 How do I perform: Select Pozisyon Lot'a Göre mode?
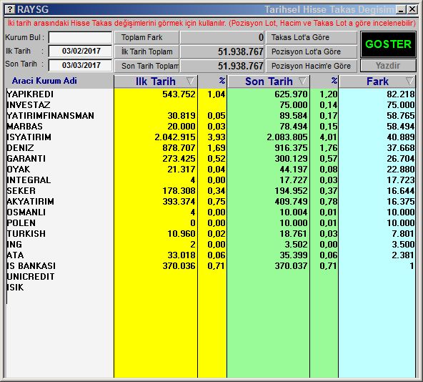[312, 52]
